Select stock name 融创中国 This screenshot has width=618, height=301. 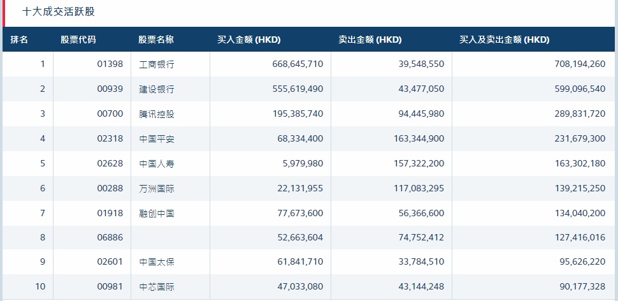coord(157,214)
